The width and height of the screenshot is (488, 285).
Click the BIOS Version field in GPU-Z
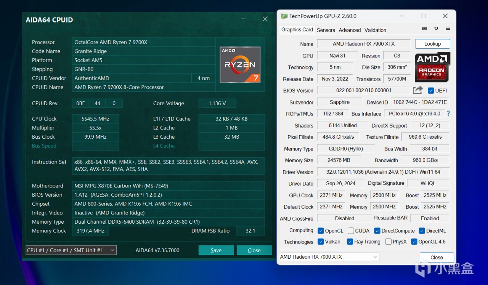point(364,90)
